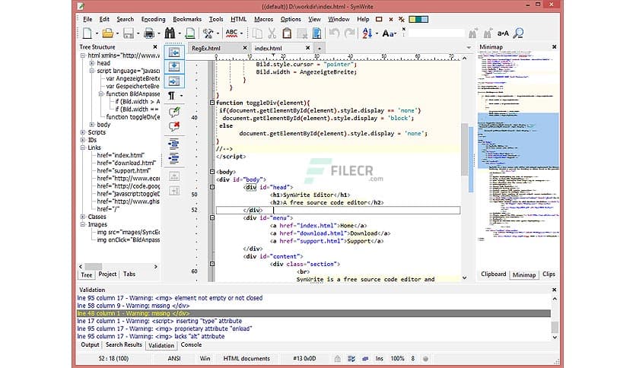Open the Bookmarks menu
The image size is (636, 368).
(x=187, y=19)
